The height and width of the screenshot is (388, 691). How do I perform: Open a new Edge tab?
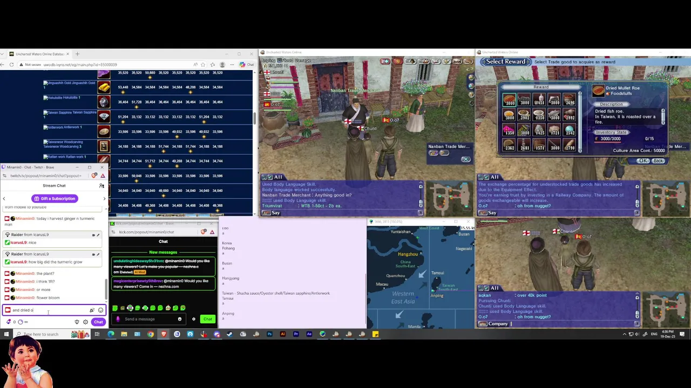77,54
